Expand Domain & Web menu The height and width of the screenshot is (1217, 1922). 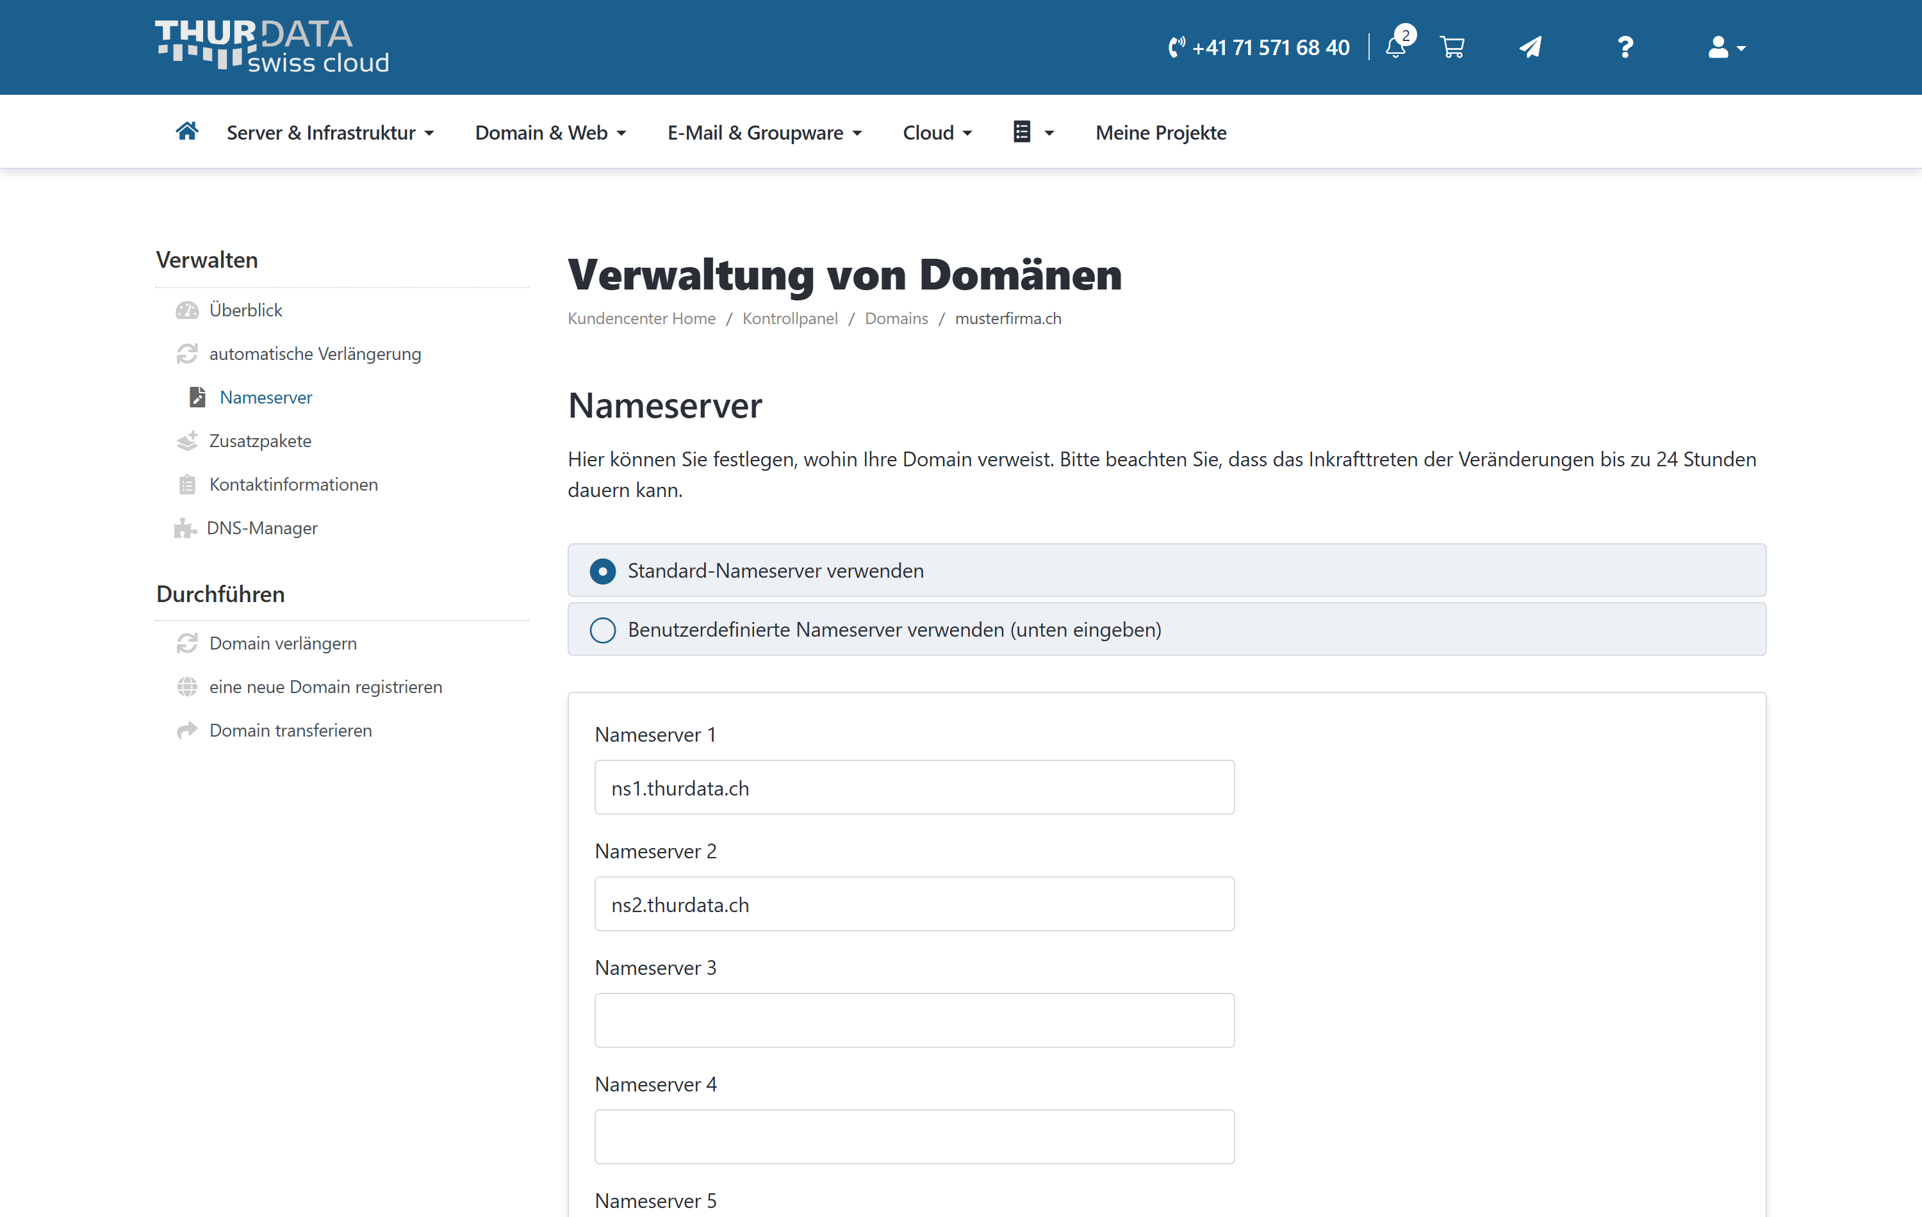point(551,133)
